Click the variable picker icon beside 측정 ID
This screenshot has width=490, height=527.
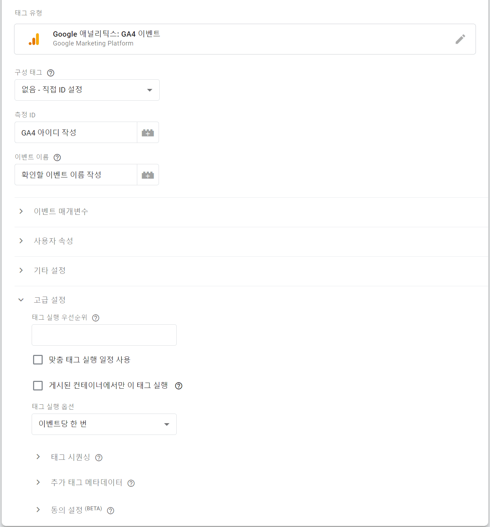pos(148,133)
